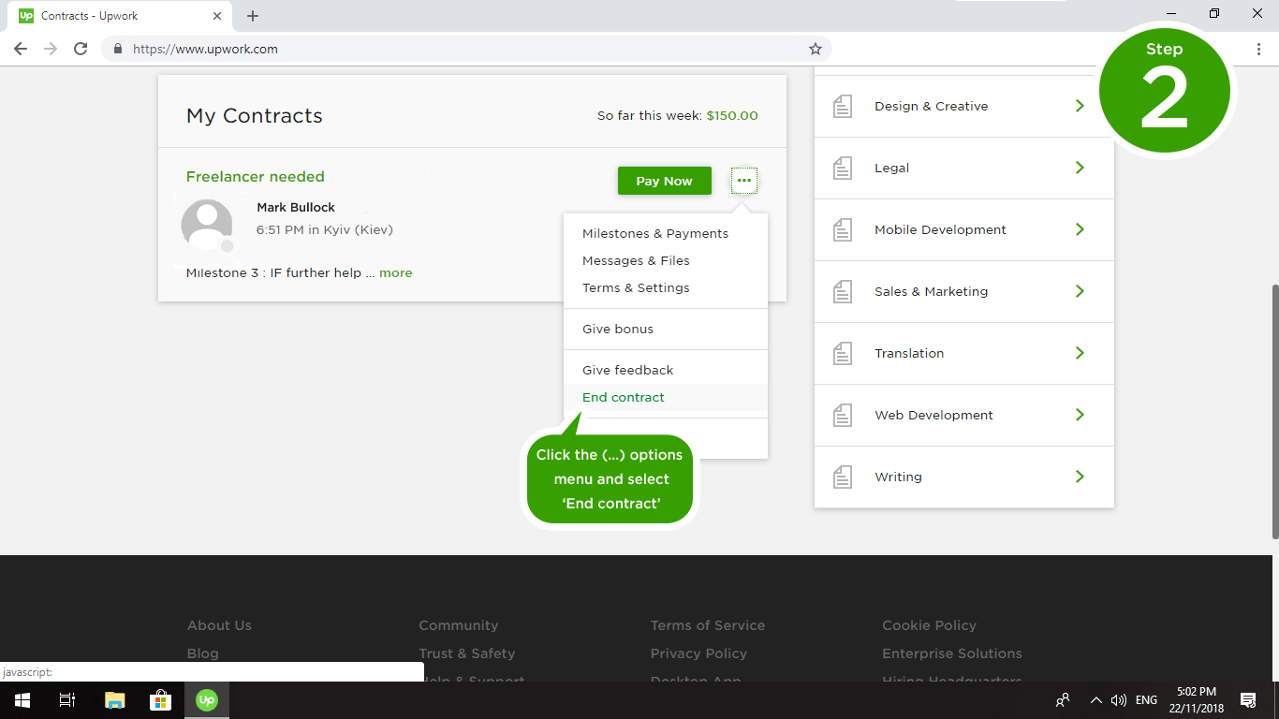Click the Writing category document icon
The image size is (1279, 719).
tap(843, 477)
